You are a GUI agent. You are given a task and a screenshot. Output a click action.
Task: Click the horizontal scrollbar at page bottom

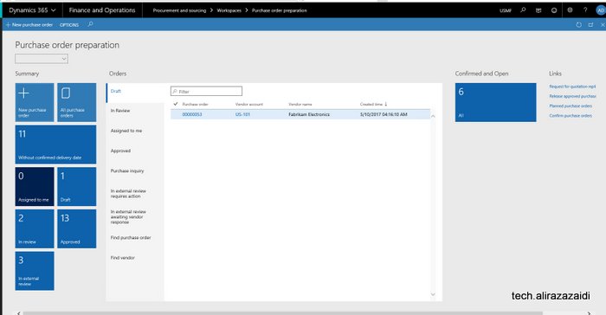click(283, 313)
